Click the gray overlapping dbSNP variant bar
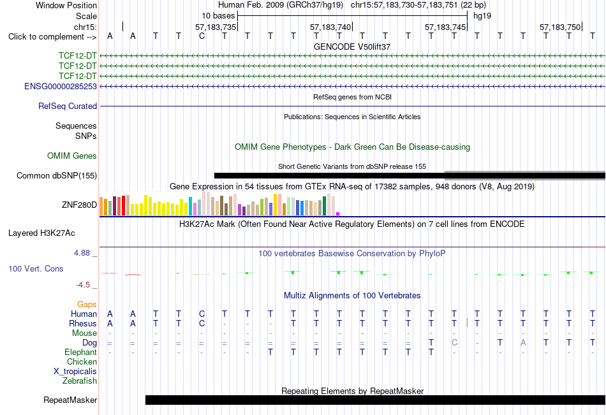The image size is (606, 415). (525, 175)
